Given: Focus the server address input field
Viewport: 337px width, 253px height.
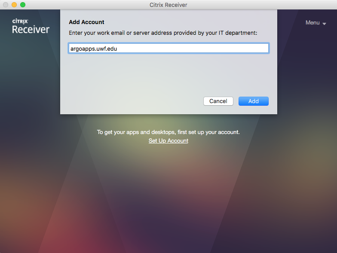Looking at the screenshot, I should point(168,48).
